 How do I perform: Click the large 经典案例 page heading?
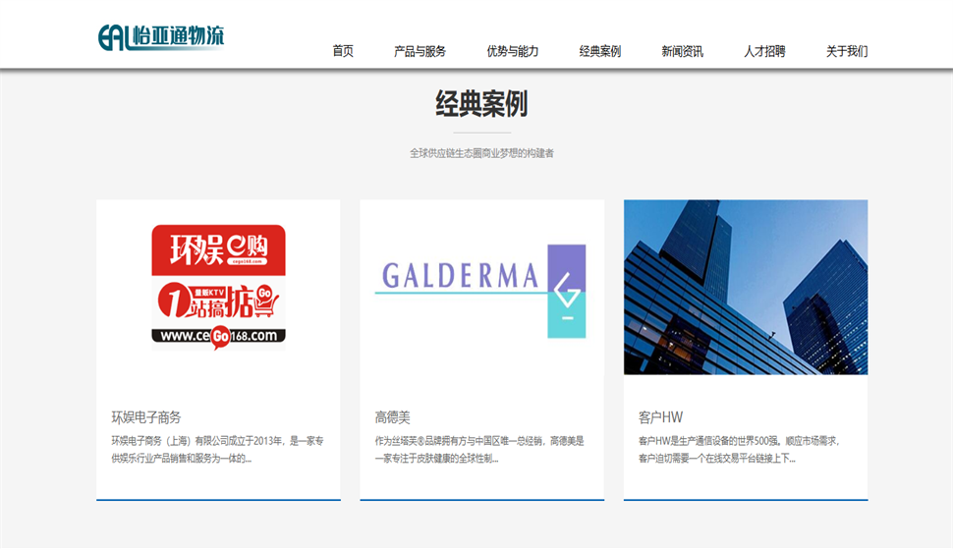pos(481,104)
